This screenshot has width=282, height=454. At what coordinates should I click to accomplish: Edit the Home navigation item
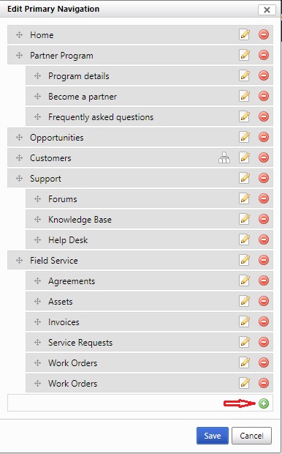(244, 34)
